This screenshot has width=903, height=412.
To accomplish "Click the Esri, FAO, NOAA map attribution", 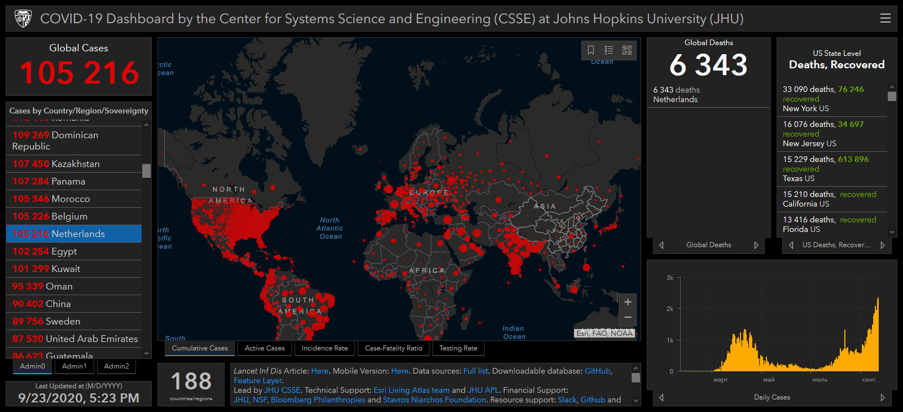I will 604,334.
